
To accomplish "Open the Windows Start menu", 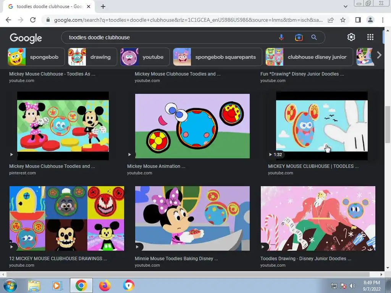I will [10, 286].
